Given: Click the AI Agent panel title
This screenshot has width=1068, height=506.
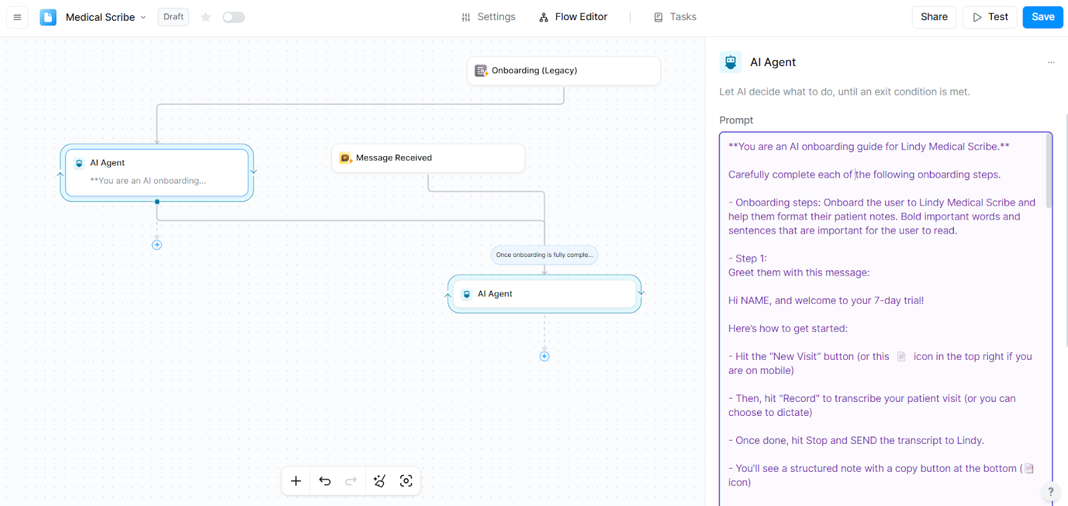Looking at the screenshot, I should click(773, 62).
